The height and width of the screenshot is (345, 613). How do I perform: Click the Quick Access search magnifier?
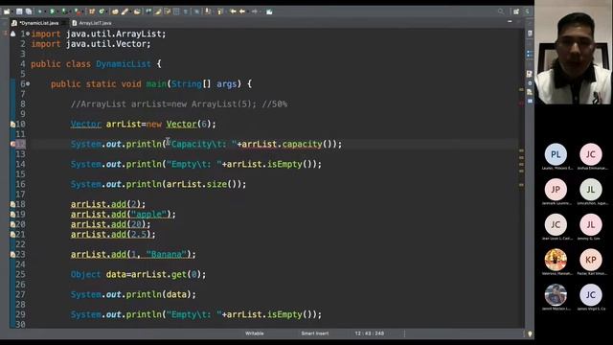[x=501, y=11]
